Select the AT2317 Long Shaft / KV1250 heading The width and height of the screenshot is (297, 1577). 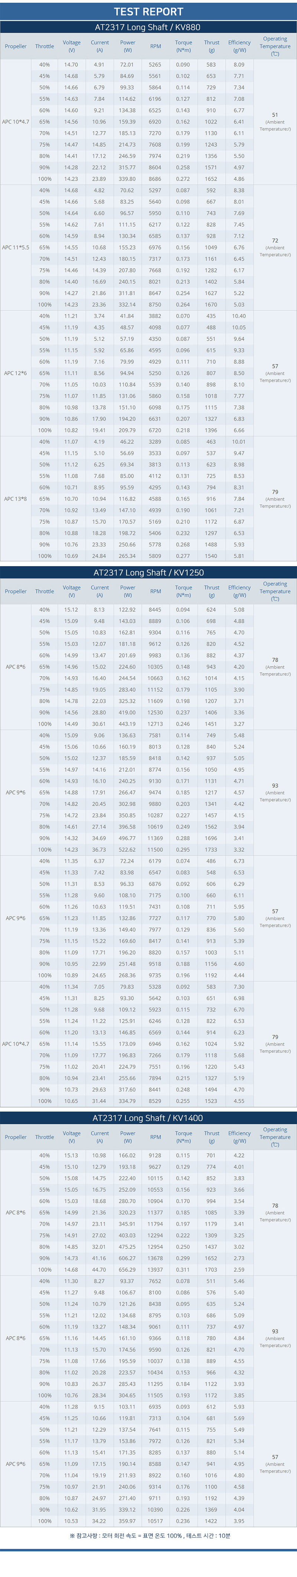(148, 573)
